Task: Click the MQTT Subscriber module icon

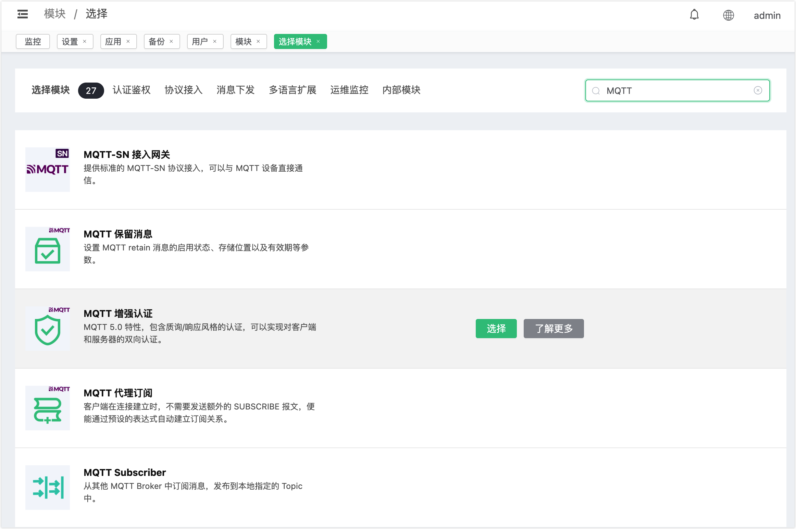Action: coord(48,488)
